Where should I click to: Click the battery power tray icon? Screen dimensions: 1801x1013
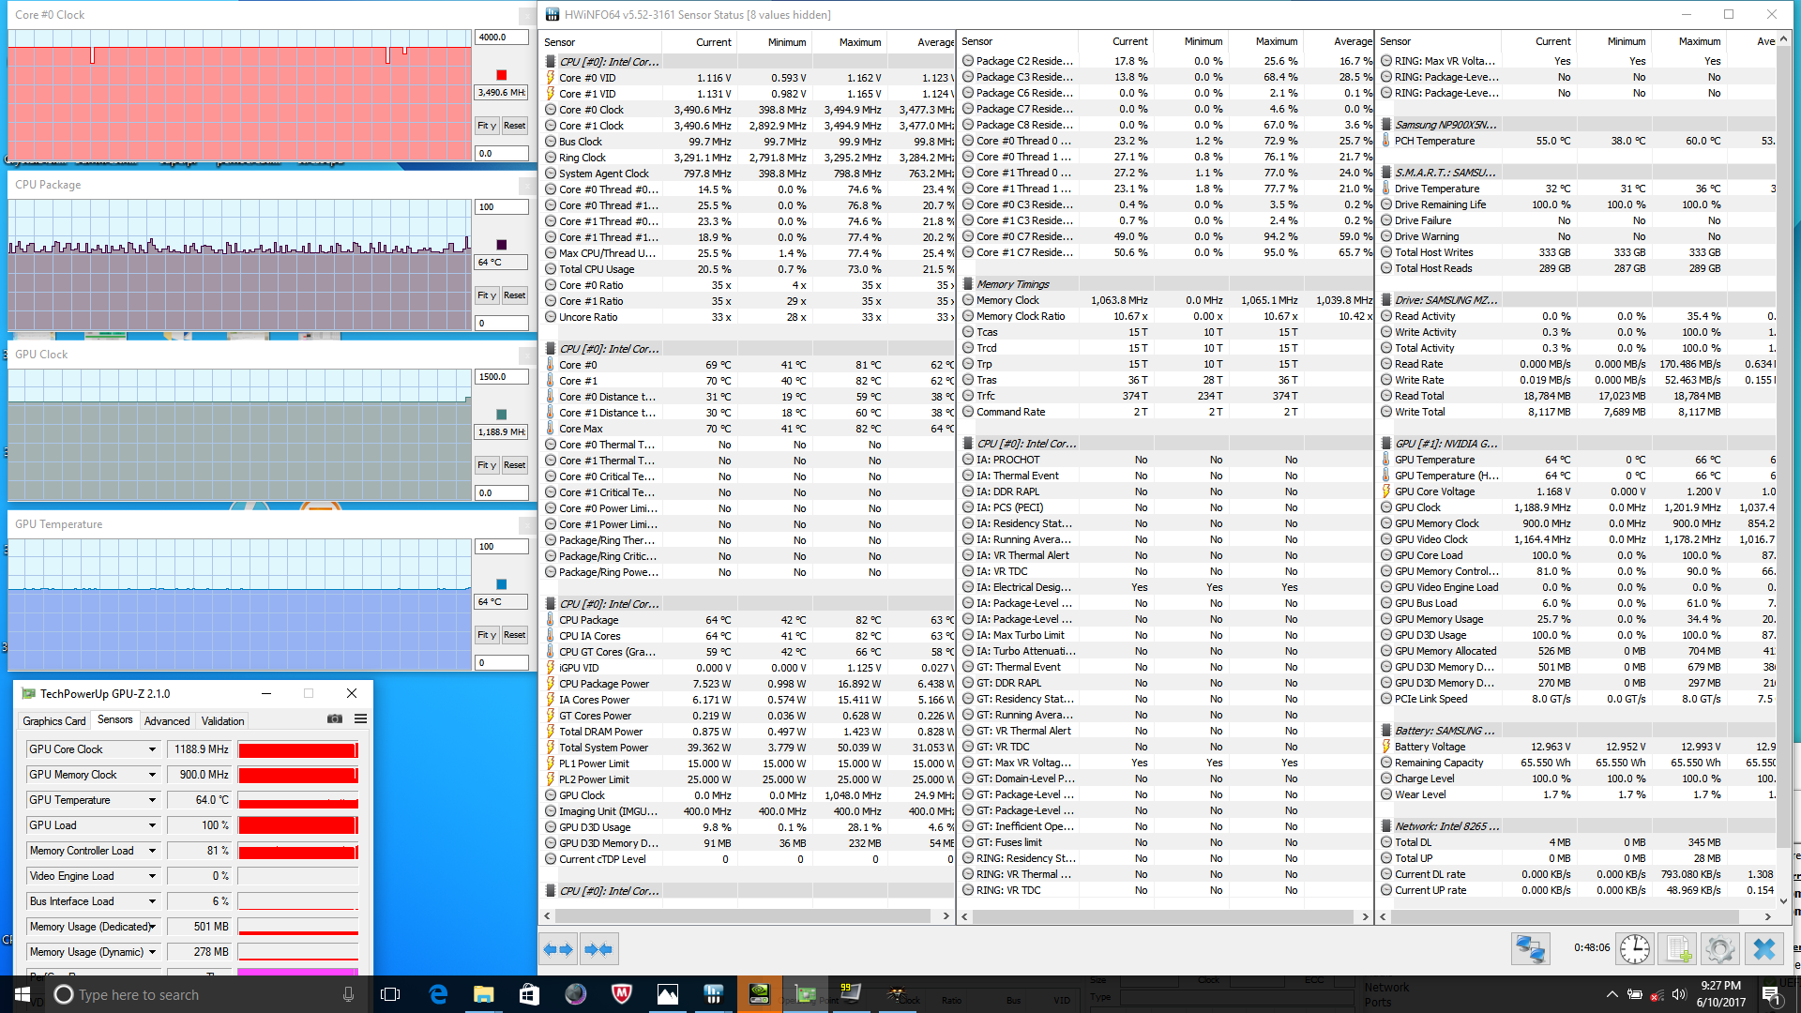1634,994
